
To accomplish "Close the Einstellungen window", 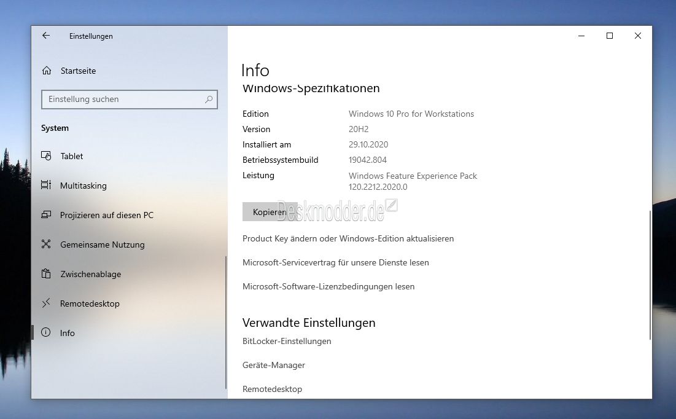I will tap(638, 36).
